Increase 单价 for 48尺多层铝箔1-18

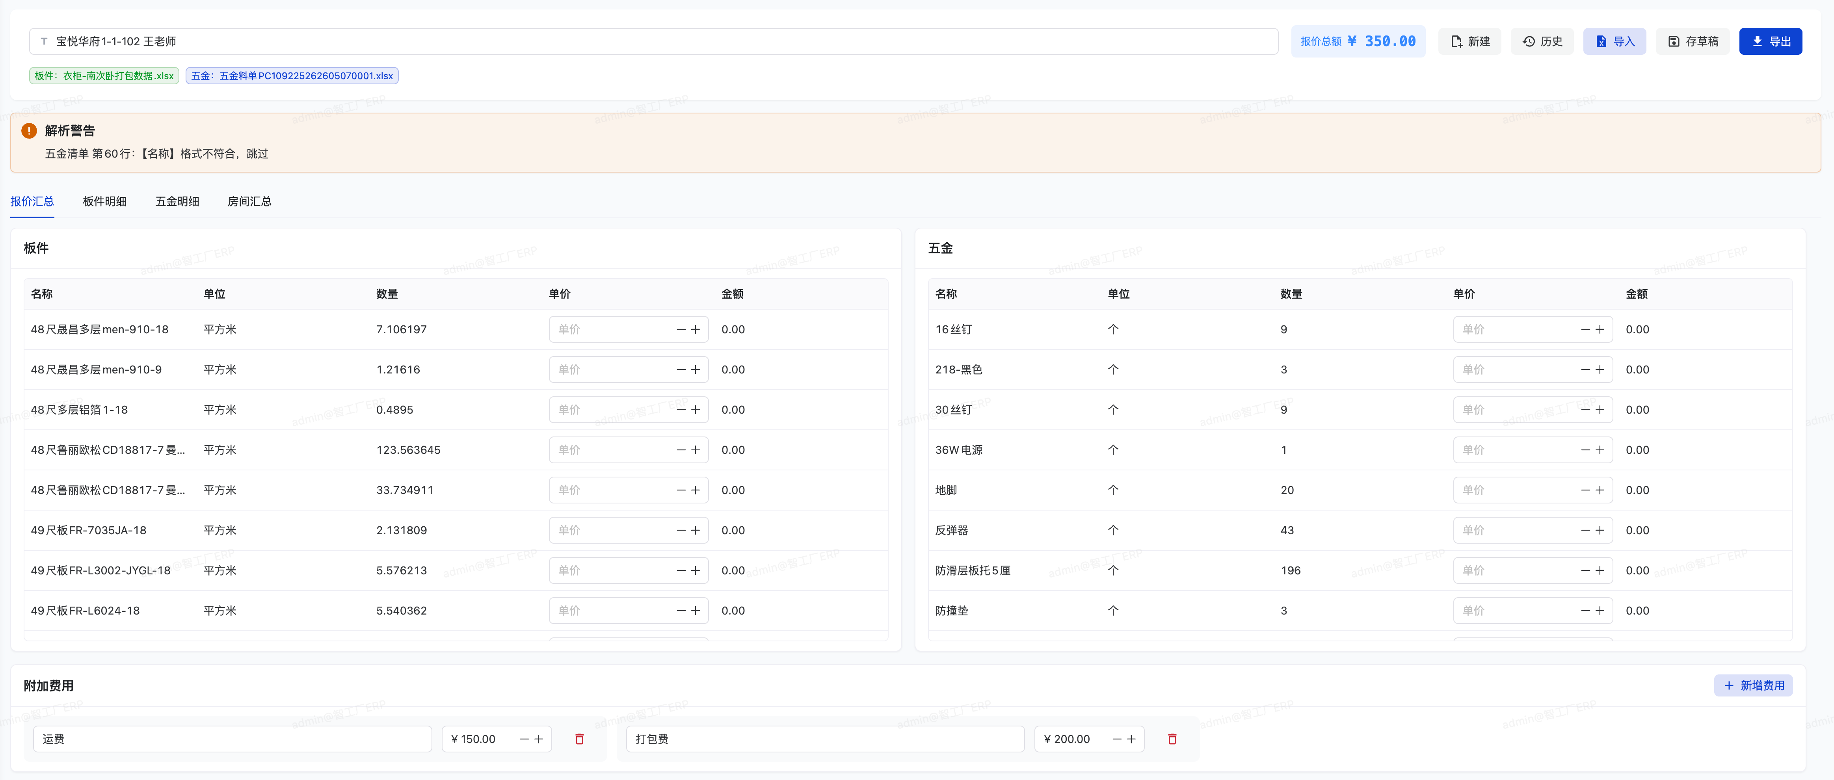click(x=696, y=410)
